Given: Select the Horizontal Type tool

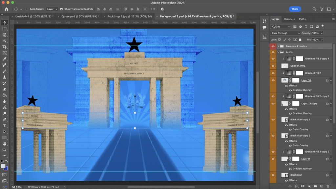Looking at the screenshot, I should [x=4, y=126].
